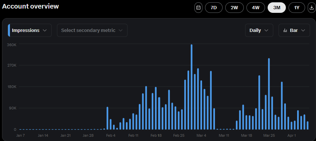316x141 pixels.
Task: Click the Jan 28 axis label
Action: 88,136
